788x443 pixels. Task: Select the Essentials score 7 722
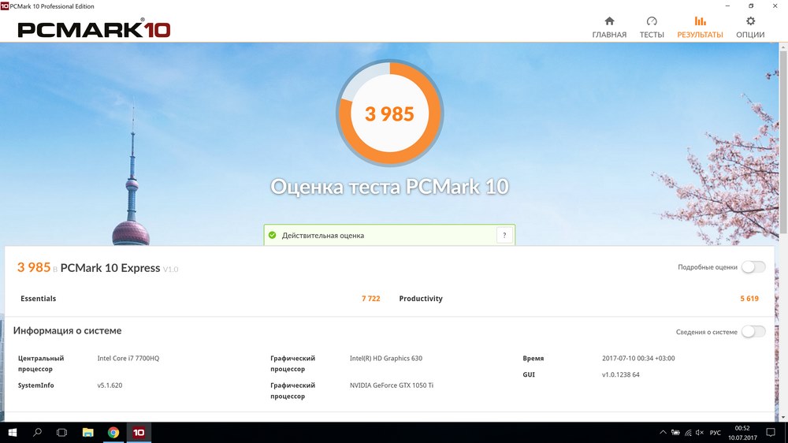pos(371,298)
